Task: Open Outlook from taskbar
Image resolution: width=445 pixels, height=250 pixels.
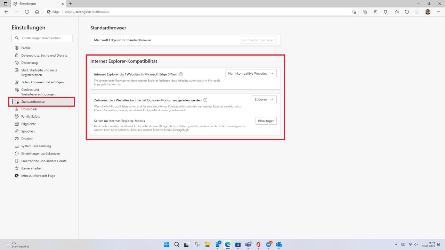Action: point(279,244)
